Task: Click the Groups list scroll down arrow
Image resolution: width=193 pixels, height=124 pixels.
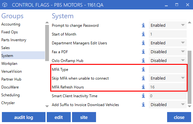Action: click(x=47, y=106)
